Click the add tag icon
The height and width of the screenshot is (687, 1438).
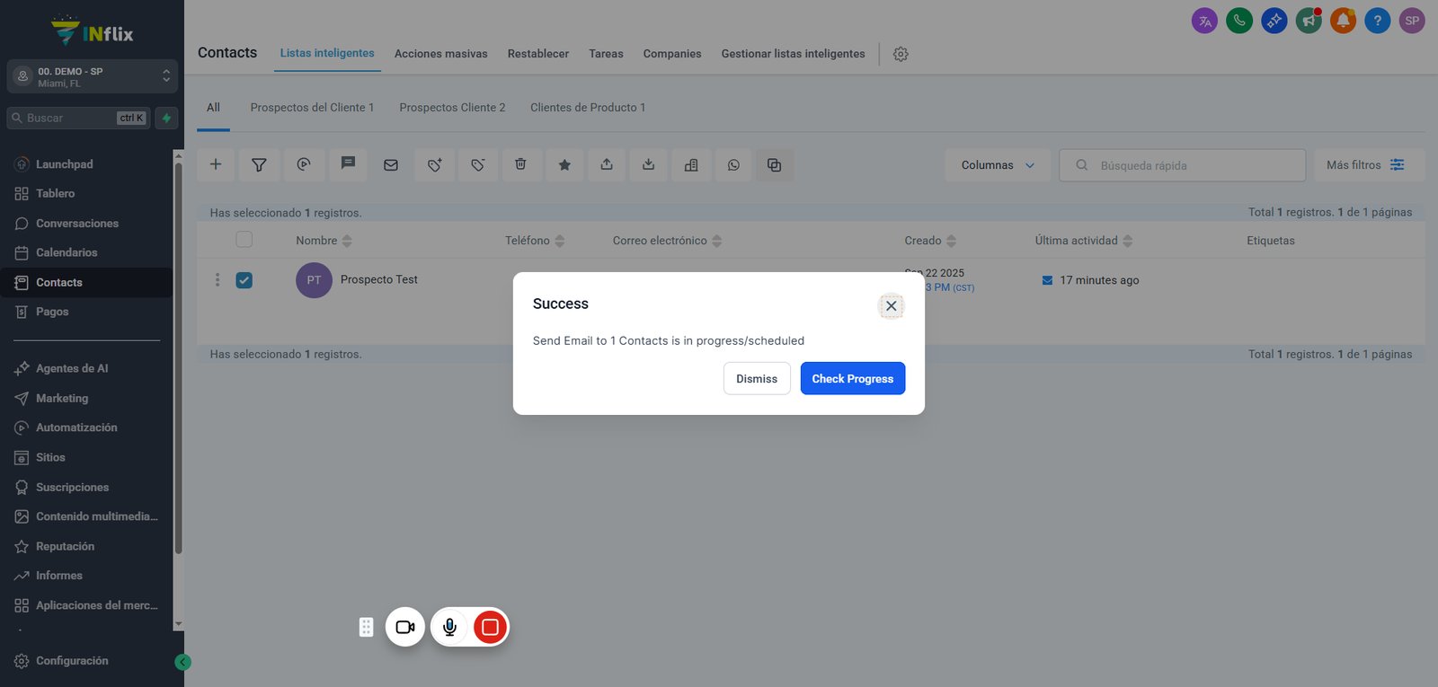(434, 164)
